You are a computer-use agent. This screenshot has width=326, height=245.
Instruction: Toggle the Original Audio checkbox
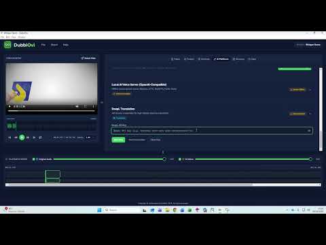click(x=34, y=159)
